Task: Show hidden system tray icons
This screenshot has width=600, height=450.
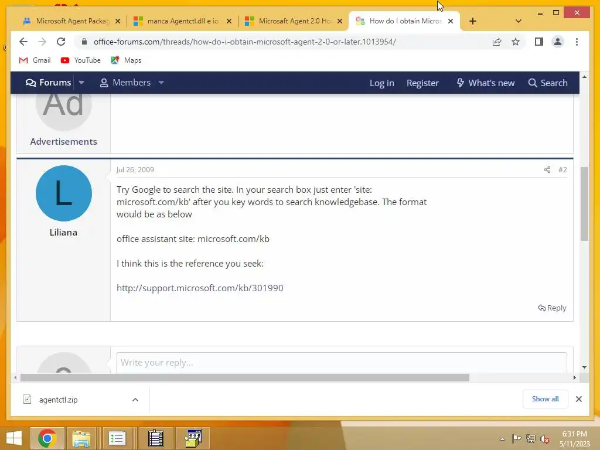Action: [502, 439]
